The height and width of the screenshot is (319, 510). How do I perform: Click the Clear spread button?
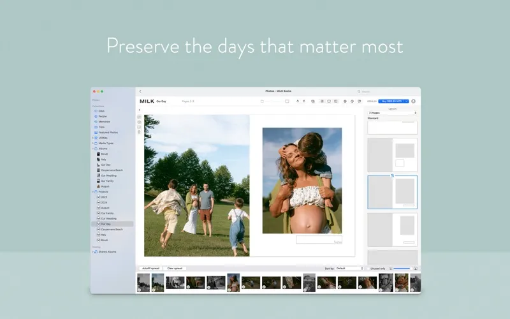[x=175, y=269]
